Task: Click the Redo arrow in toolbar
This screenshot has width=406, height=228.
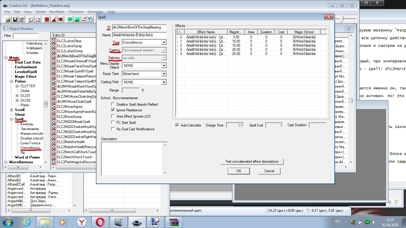Action: [38, 20]
